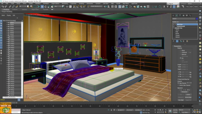Switch to the Freeform ribbon tab
This screenshot has height=114, width=202.
[x=15, y=9]
